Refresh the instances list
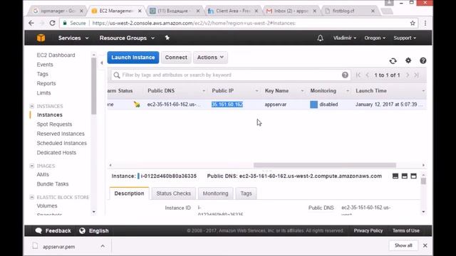This screenshot has width=456, height=256. pos(393,60)
